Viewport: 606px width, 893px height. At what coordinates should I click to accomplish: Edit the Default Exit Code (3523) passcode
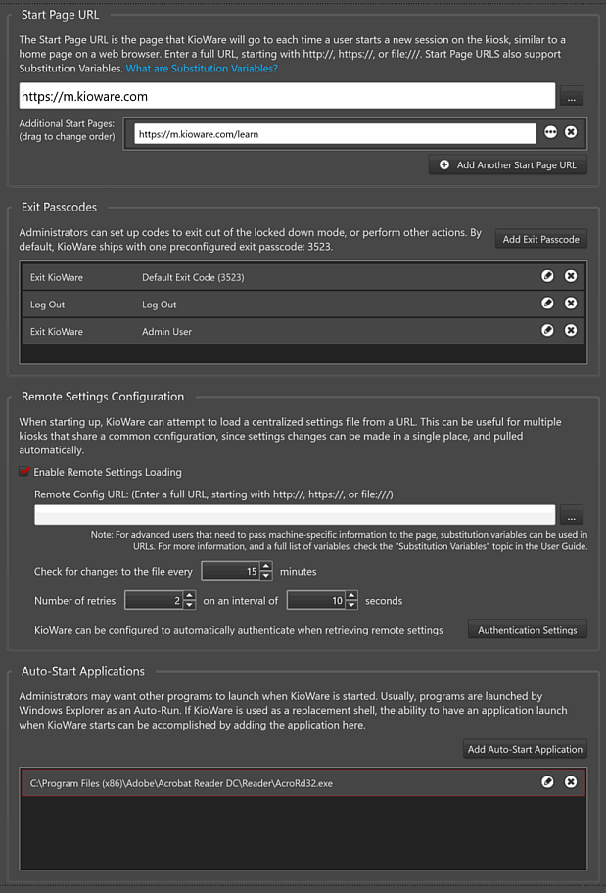547,276
